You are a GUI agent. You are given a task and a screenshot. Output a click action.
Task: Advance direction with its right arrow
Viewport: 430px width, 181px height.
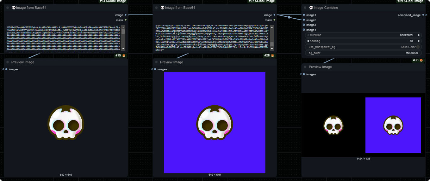(419, 35)
